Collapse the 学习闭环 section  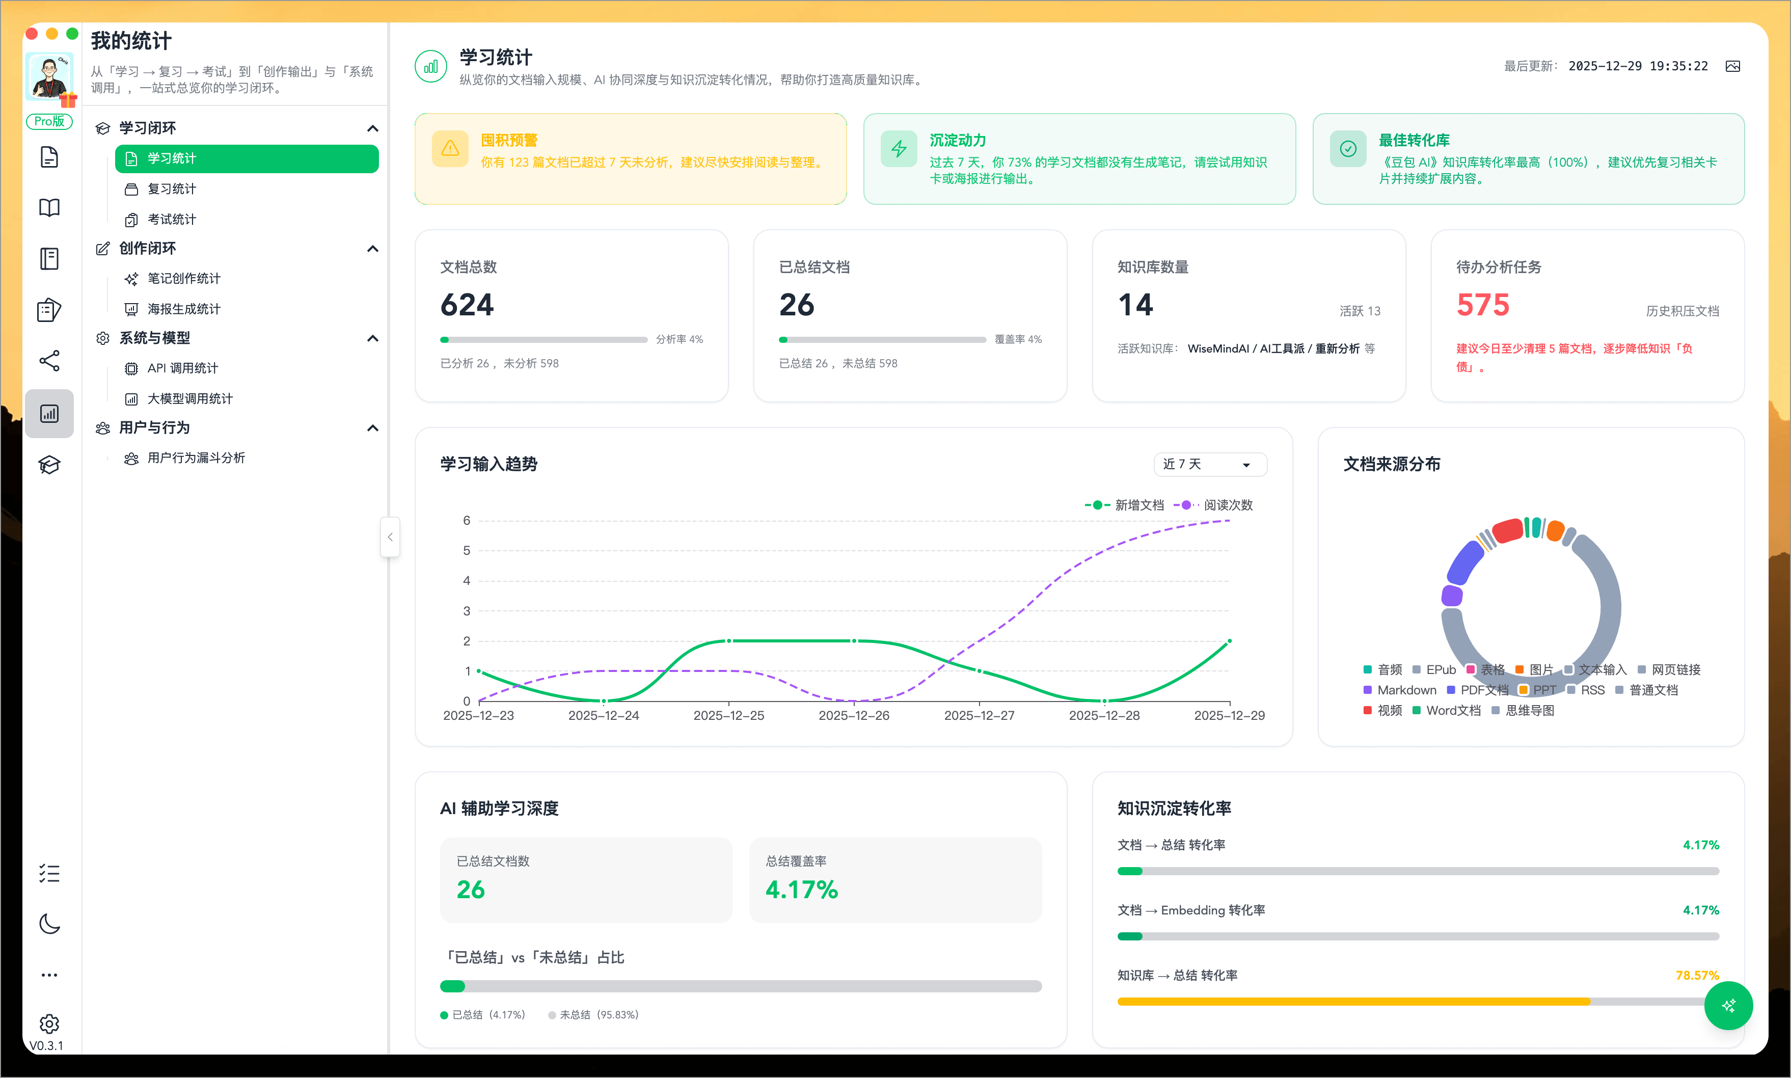372,128
